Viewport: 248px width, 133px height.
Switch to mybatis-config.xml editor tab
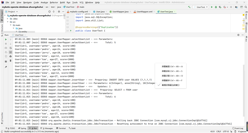pos(79,12)
